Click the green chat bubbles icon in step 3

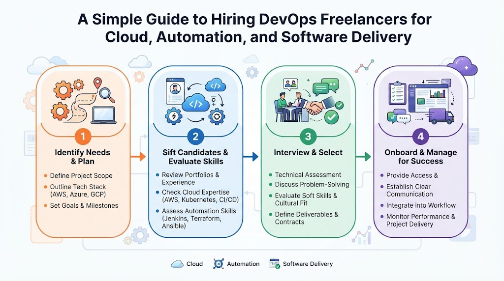[326, 86]
